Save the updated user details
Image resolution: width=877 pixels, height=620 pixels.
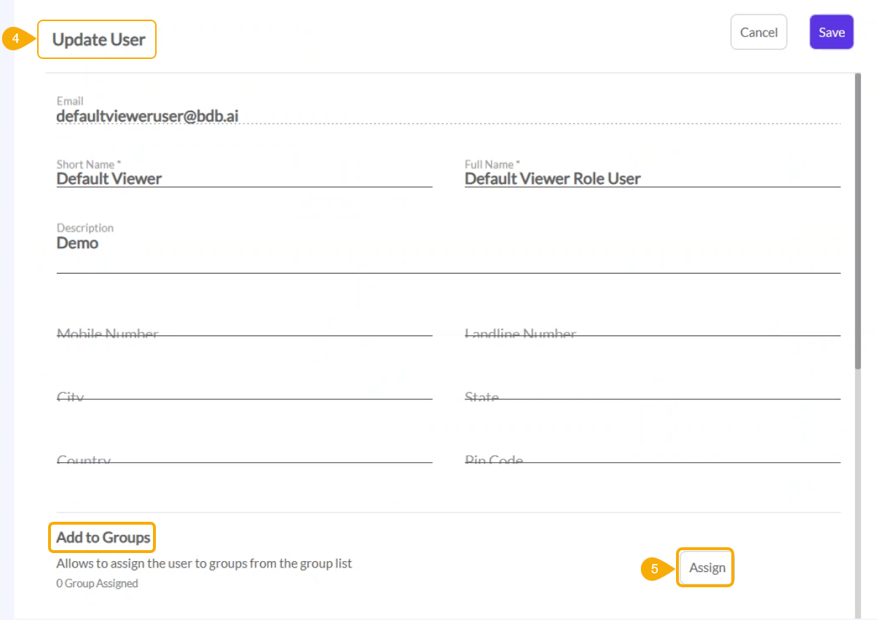(x=831, y=32)
